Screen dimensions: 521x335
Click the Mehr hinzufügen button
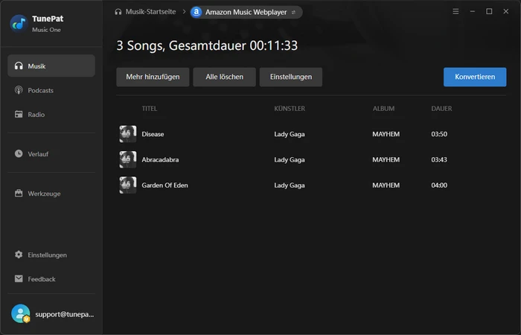point(153,77)
